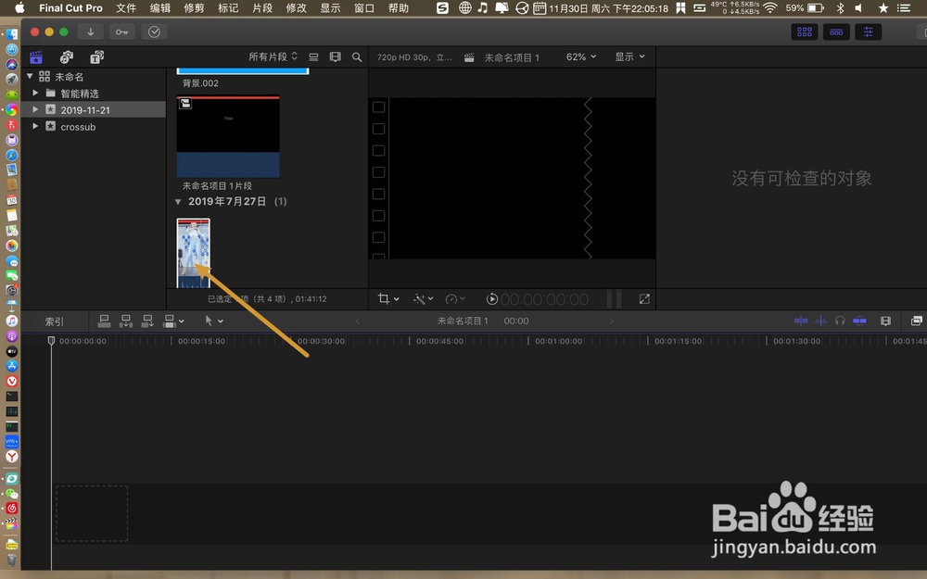Toggle audio skimming in the timeline toolbar
The width and height of the screenshot is (927, 579).
[821, 321]
